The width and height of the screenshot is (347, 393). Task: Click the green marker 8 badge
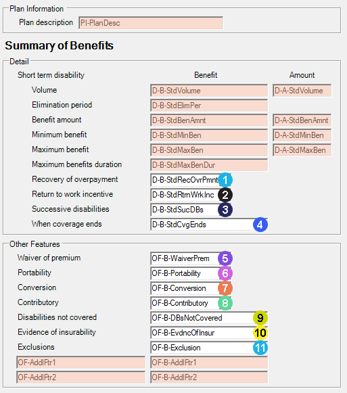point(225,303)
